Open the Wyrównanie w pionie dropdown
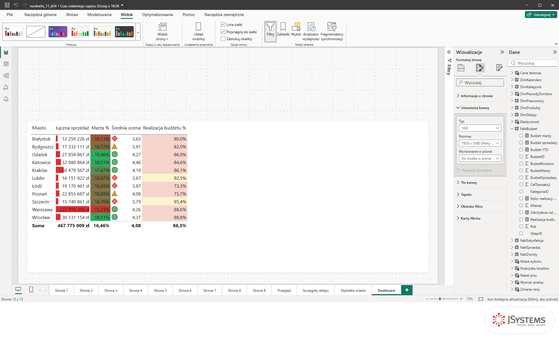 click(x=480, y=158)
